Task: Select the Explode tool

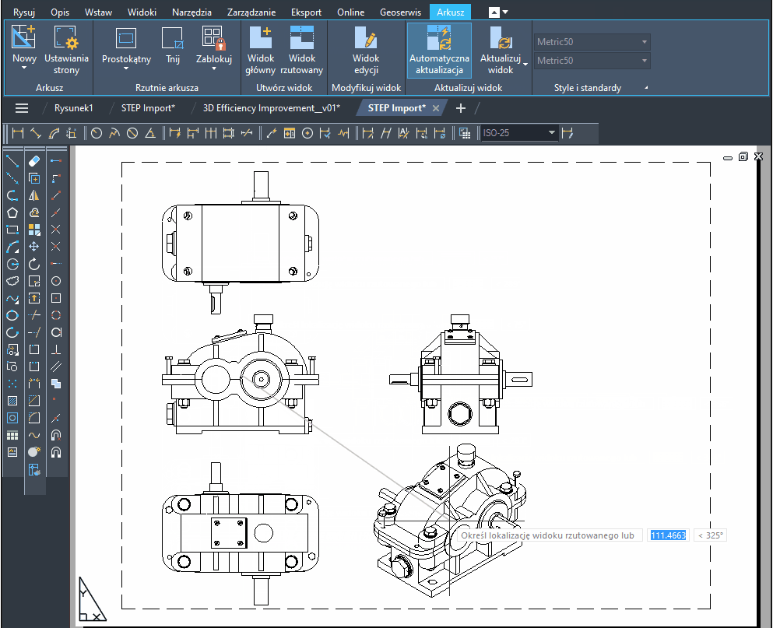Action: (34, 452)
